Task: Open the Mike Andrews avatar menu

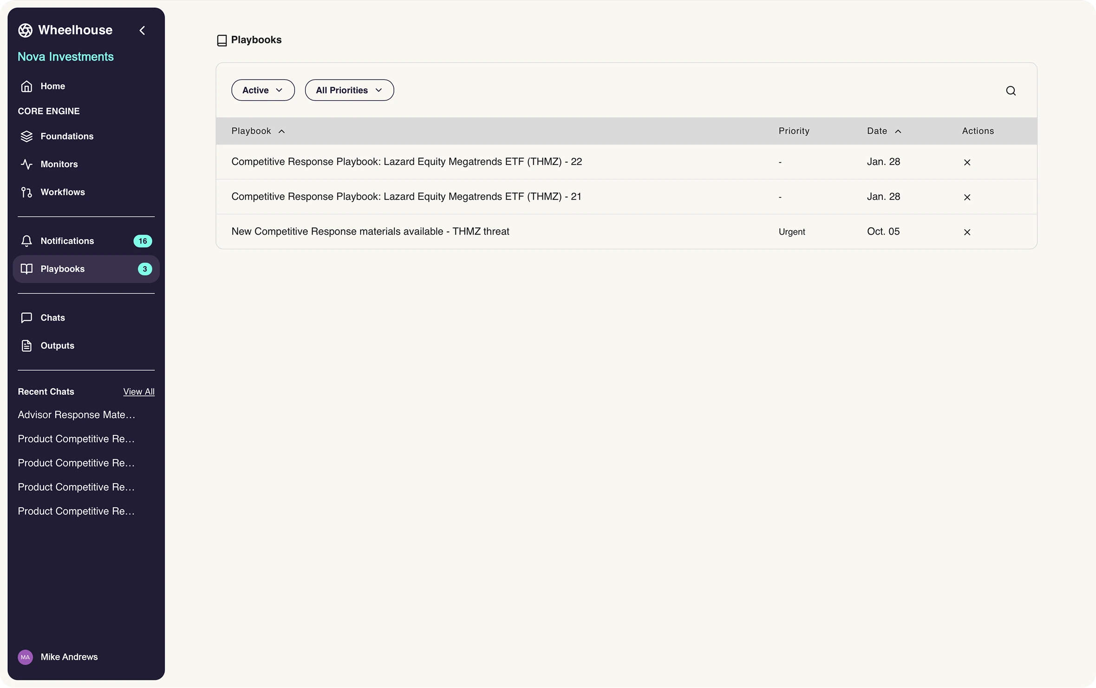Action: [25, 657]
